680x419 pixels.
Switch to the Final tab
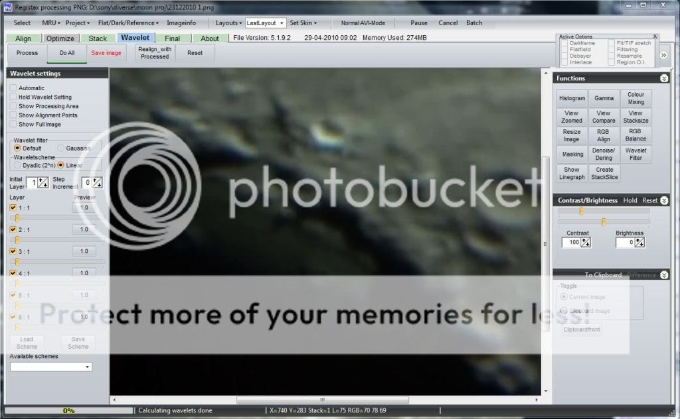(x=172, y=38)
